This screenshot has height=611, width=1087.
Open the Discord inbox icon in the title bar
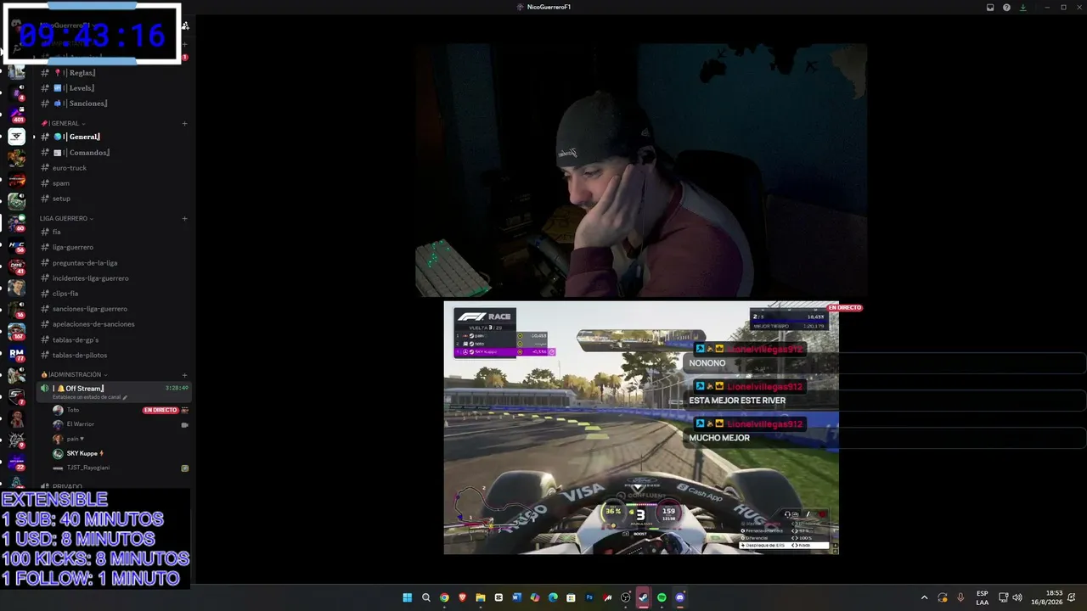pos(990,7)
